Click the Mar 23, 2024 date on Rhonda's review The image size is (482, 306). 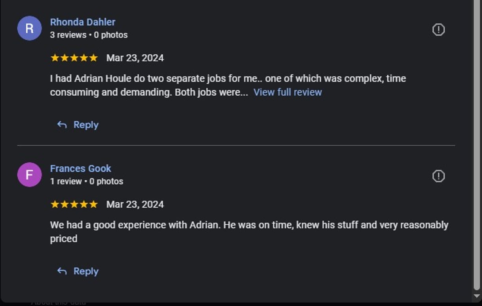(135, 58)
